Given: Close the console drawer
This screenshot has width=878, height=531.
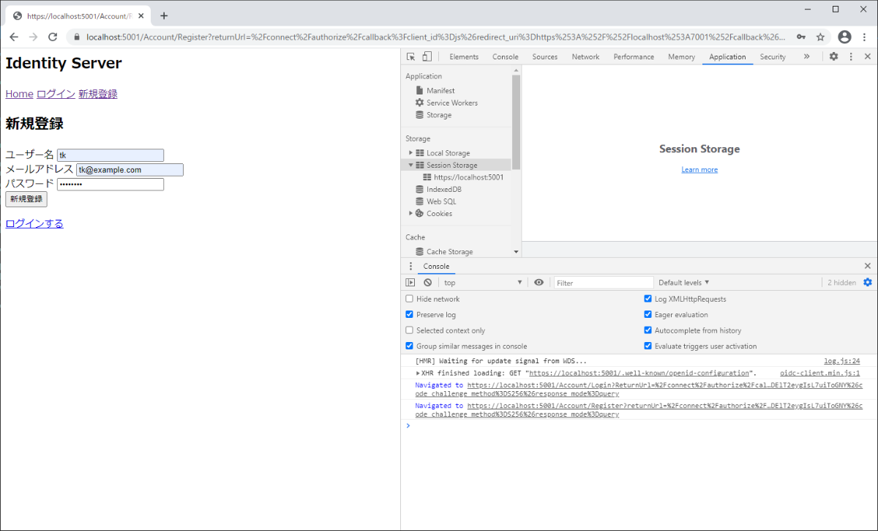Looking at the screenshot, I should 868,266.
